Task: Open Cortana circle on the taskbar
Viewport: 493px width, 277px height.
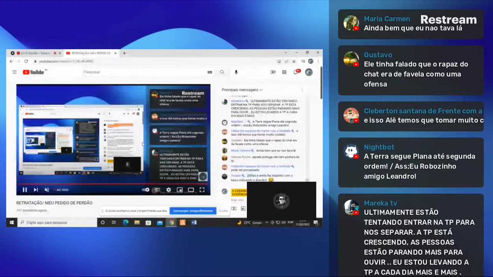Action: point(102,222)
